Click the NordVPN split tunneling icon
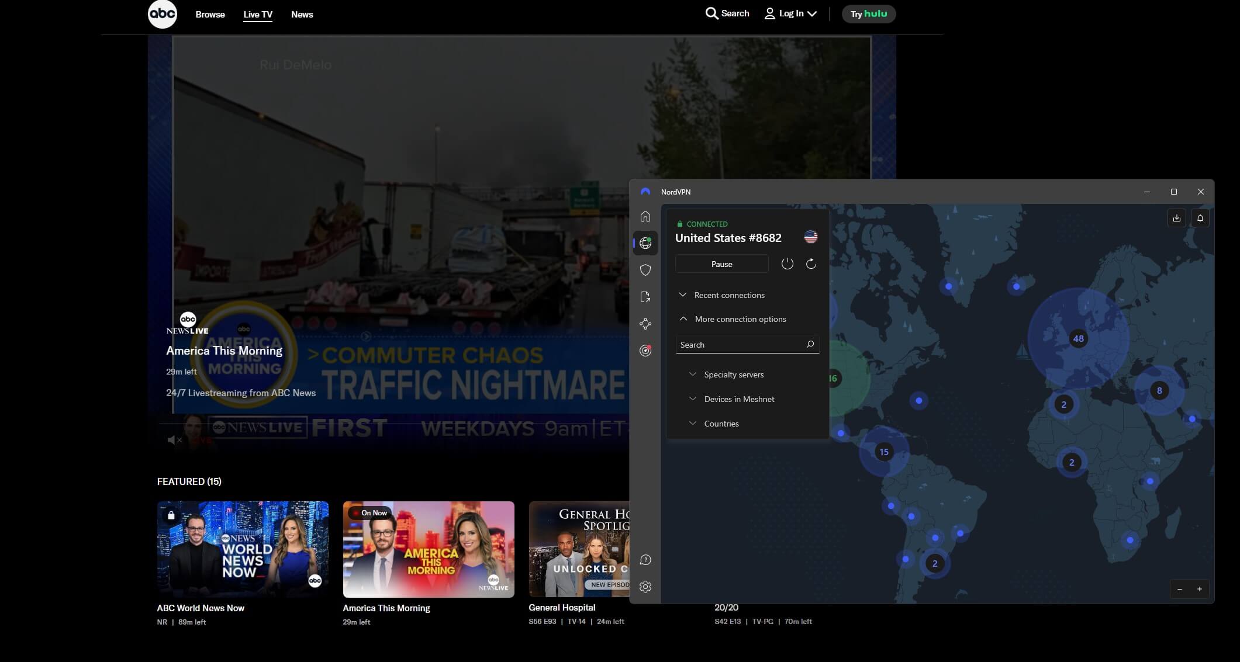This screenshot has width=1240, height=662. (x=646, y=297)
